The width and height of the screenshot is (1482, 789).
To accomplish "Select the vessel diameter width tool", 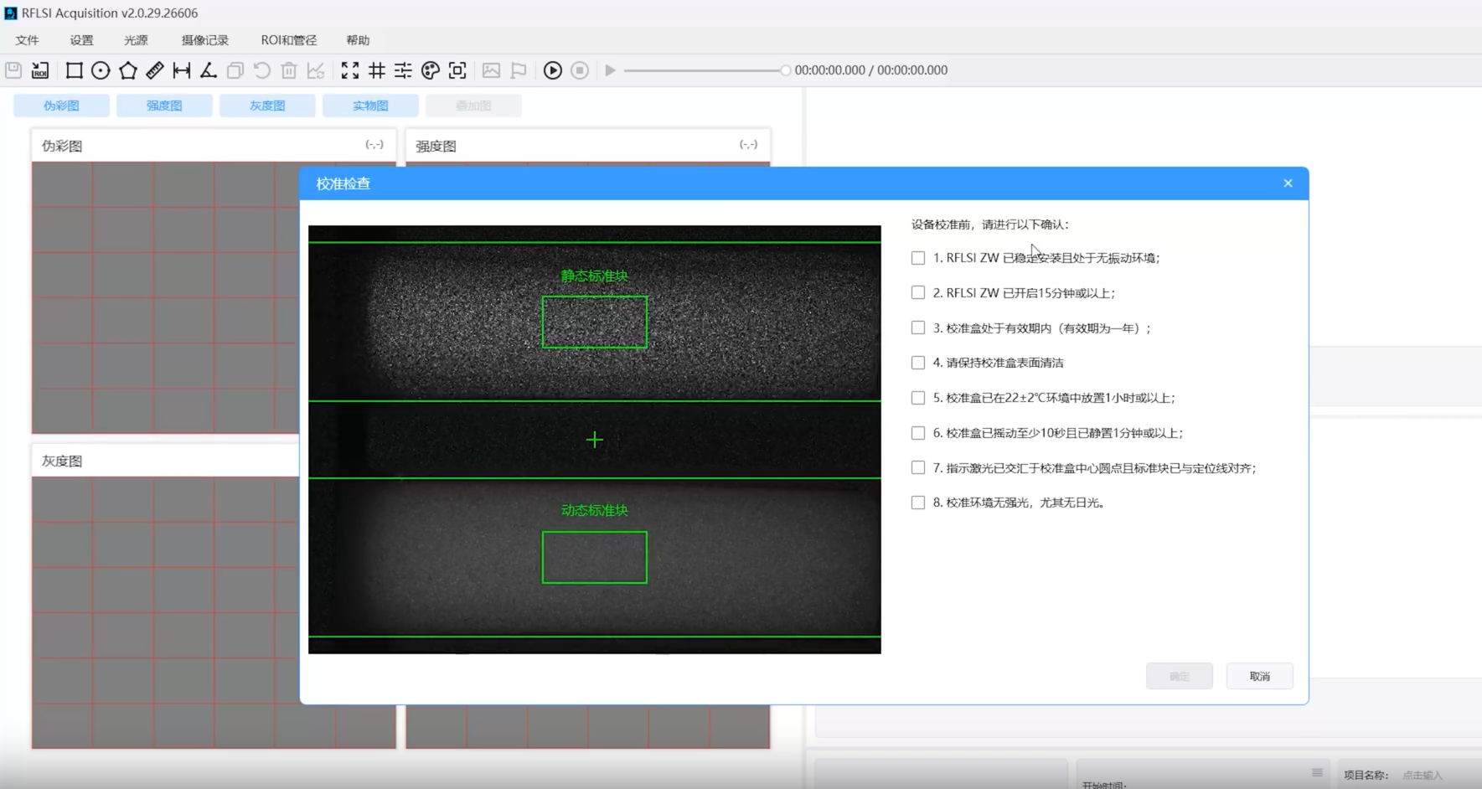I will (x=182, y=70).
